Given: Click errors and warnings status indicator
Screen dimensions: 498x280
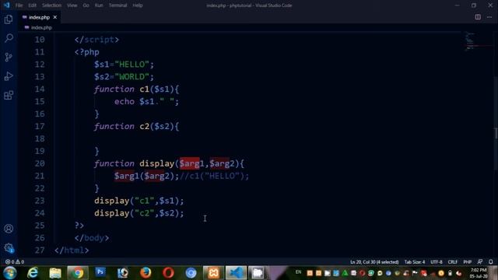Looking at the screenshot, I should pyautogui.click(x=15, y=262).
